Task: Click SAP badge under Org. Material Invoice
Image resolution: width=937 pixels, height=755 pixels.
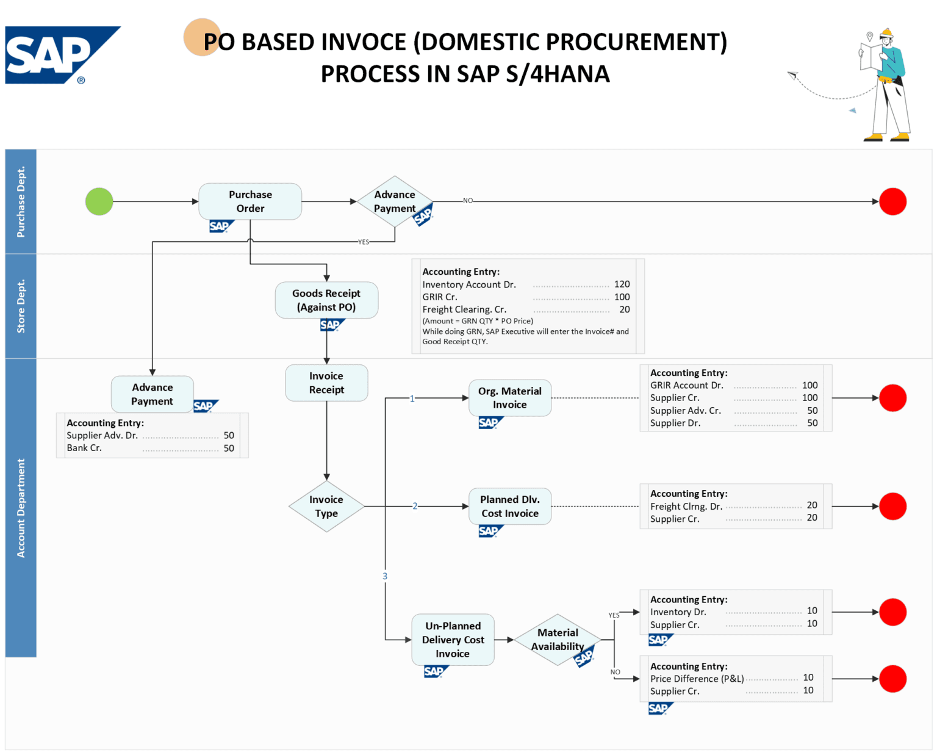Action: click(x=491, y=422)
